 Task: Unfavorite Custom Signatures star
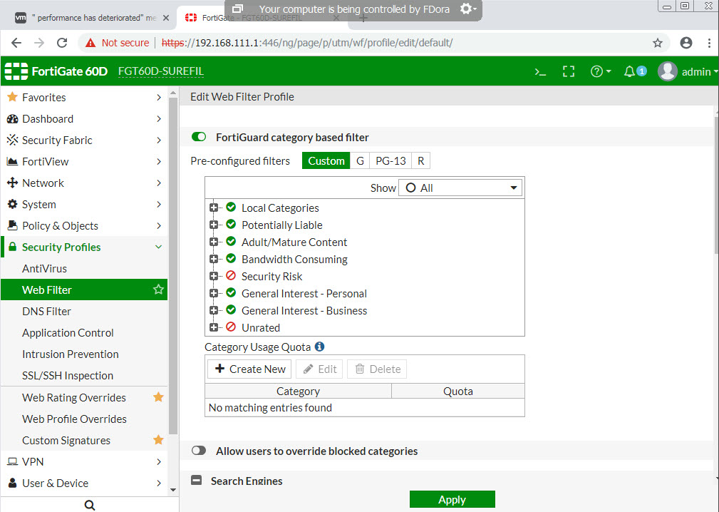pyautogui.click(x=158, y=439)
